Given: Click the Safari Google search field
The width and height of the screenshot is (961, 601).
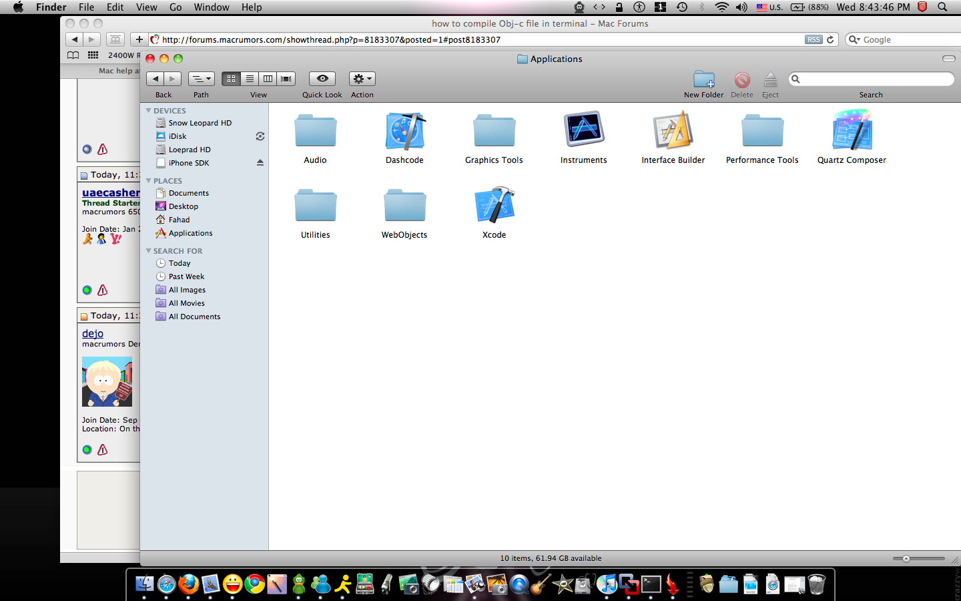Looking at the screenshot, I should point(903,39).
